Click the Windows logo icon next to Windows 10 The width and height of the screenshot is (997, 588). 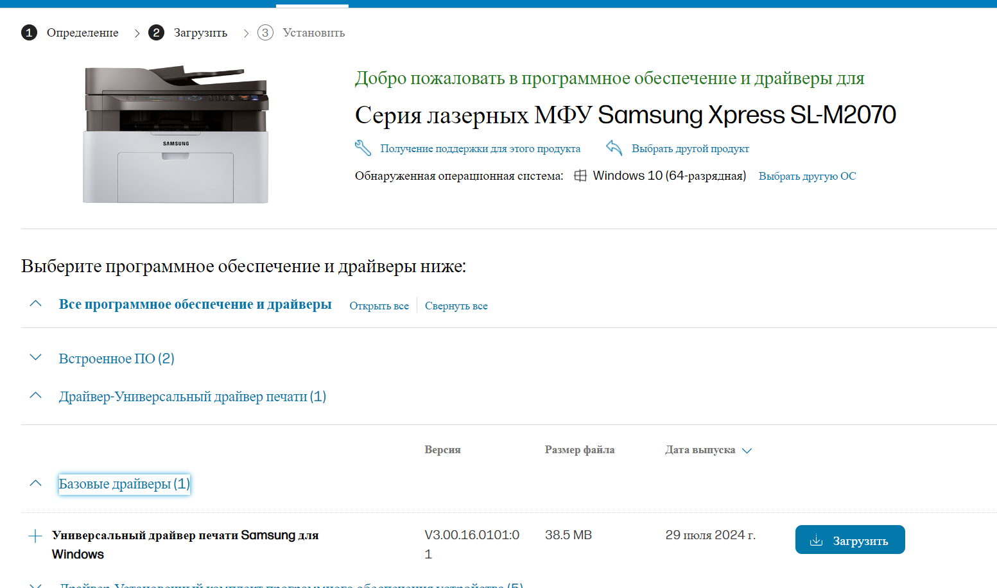coord(580,176)
